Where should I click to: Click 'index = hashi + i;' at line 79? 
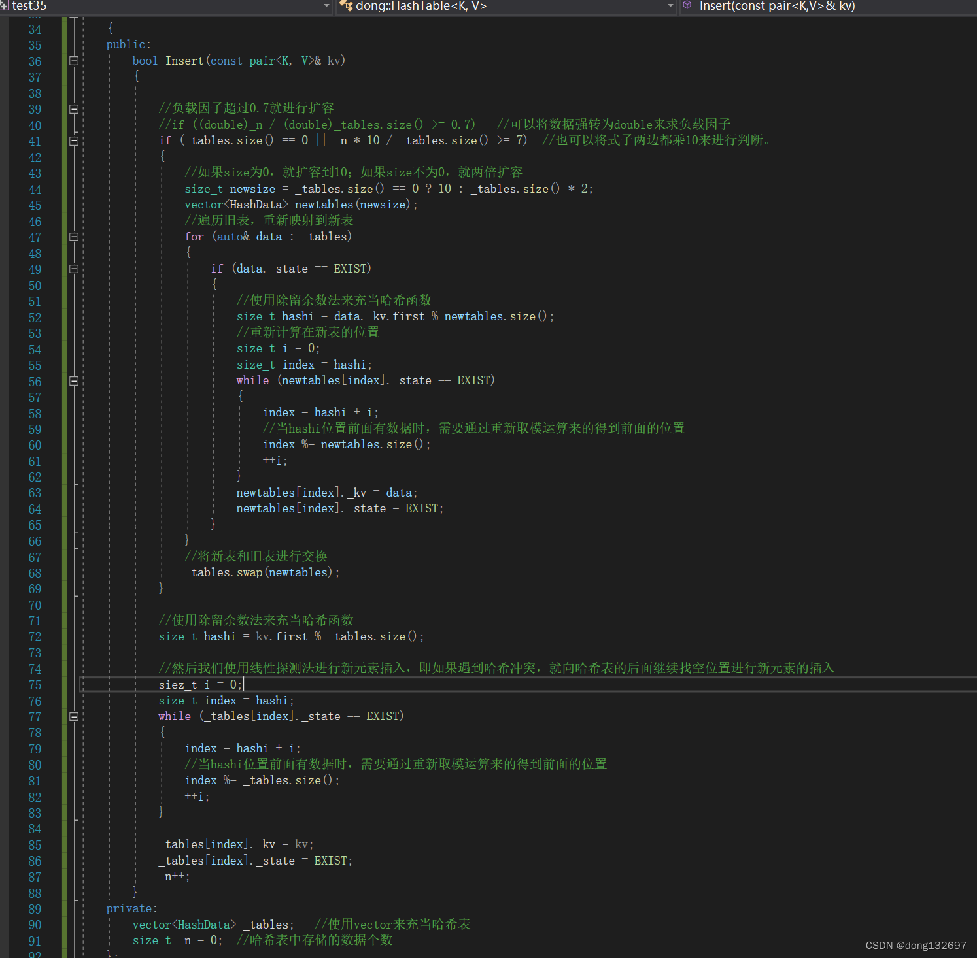click(243, 748)
